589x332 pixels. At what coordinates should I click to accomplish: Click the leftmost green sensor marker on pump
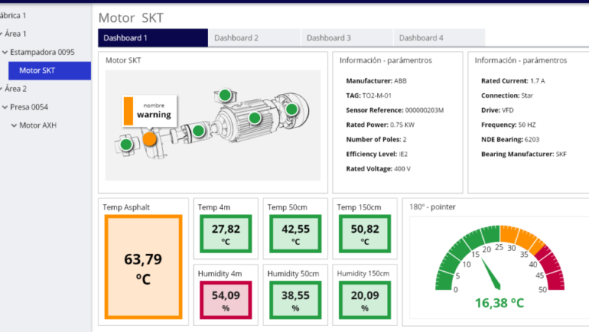click(126, 143)
